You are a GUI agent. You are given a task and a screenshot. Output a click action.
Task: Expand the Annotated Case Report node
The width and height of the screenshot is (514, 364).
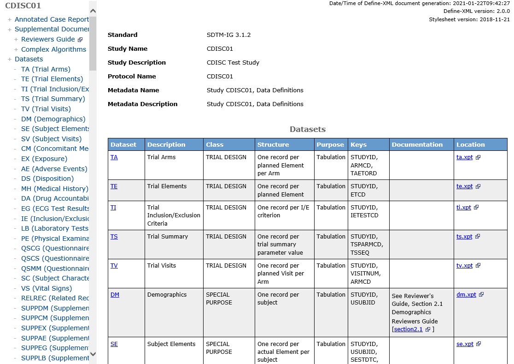10,20
